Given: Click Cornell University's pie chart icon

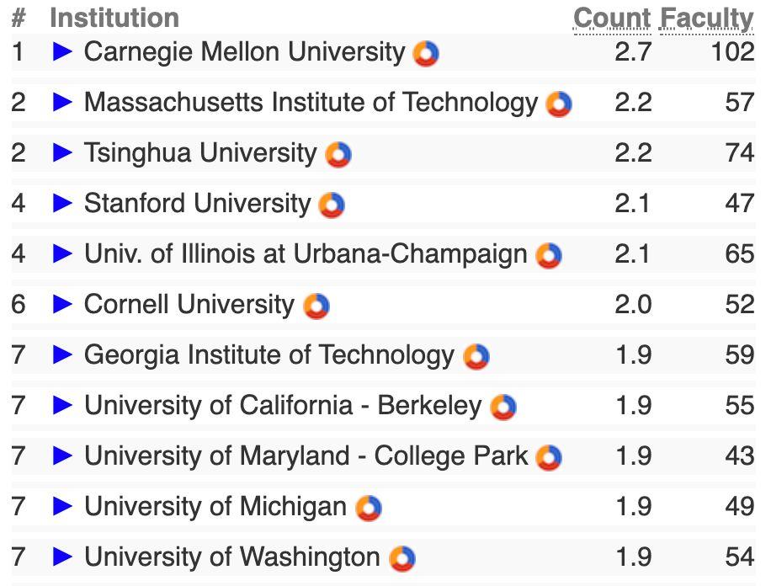Looking at the screenshot, I should point(316,306).
